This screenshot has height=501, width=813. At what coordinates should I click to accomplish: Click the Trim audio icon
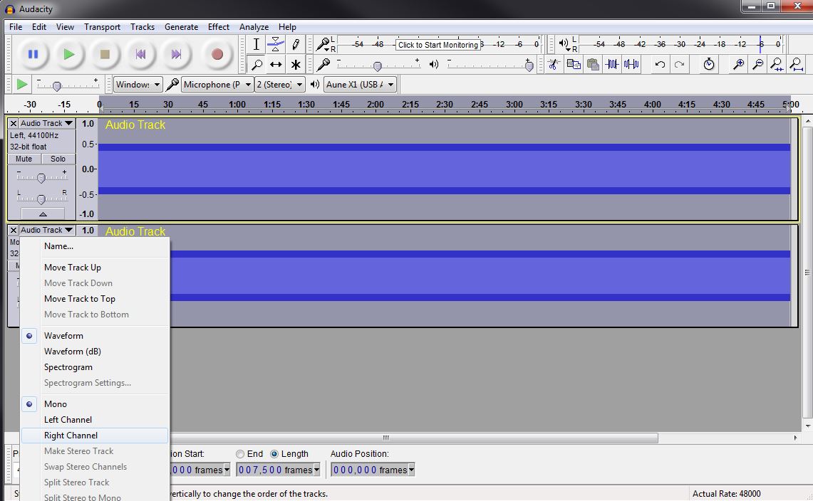click(612, 65)
